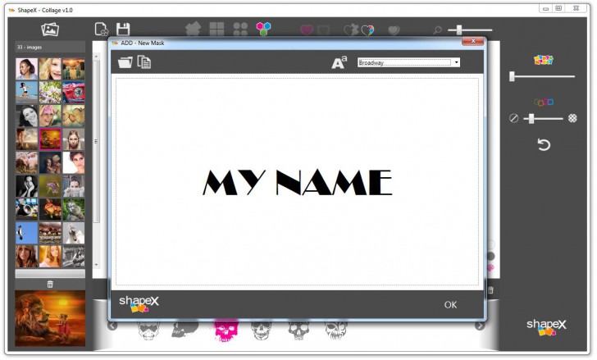Select the square grid layout icon
The width and height of the screenshot is (597, 360).
tap(216, 29)
